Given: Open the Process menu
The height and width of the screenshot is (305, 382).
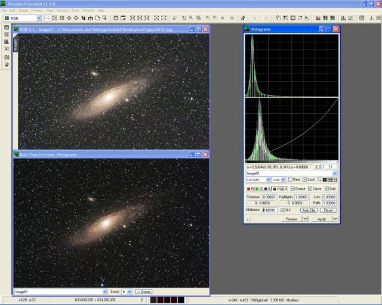Looking at the screenshot, I should pos(62,10).
